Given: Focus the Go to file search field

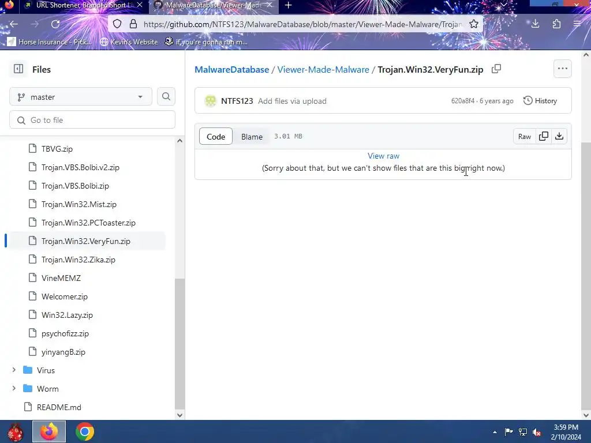Looking at the screenshot, I should (x=92, y=120).
